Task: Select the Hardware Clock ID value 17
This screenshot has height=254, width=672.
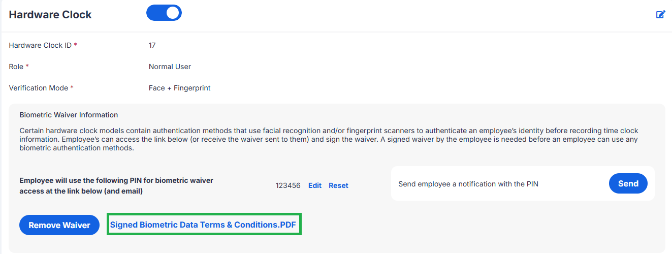Action: 152,45
